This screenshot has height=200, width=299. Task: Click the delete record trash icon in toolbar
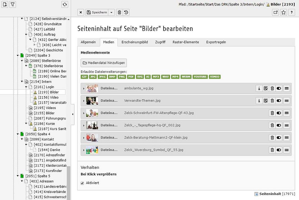coord(119,12)
